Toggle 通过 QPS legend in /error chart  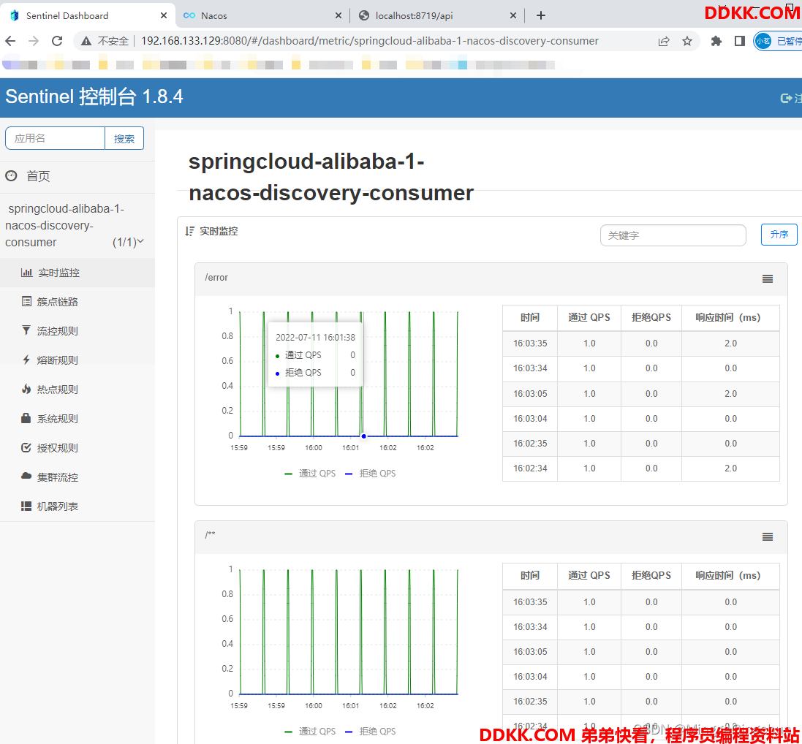click(x=310, y=474)
